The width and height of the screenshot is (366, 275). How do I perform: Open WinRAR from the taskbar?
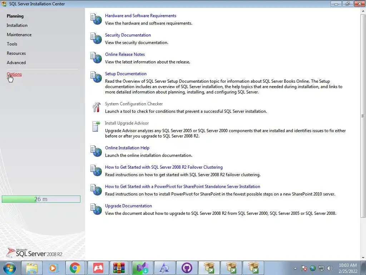119,268
